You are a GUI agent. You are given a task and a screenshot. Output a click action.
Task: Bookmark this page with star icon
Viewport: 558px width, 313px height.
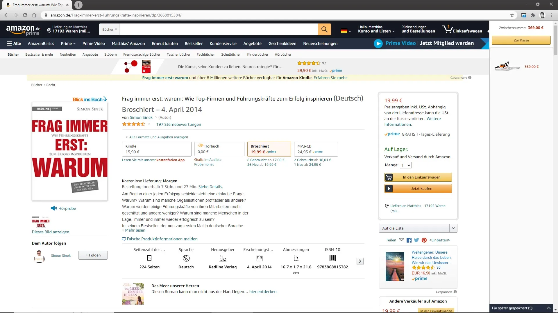click(x=512, y=15)
